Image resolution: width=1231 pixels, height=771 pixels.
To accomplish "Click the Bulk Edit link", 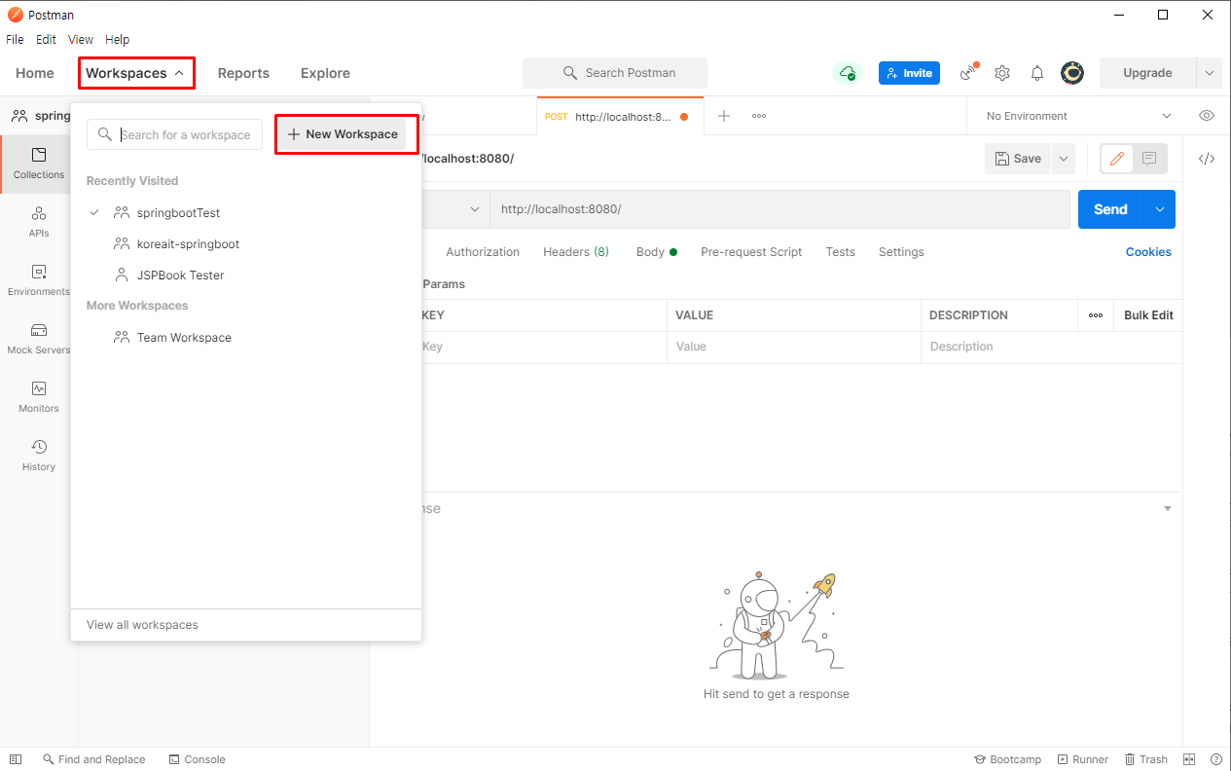I will 1148,315.
